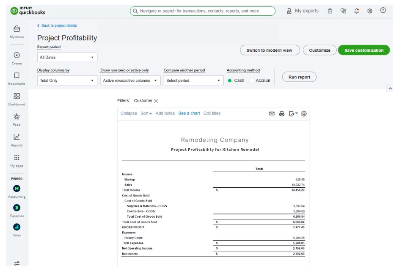Click the print report icon

click(282, 113)
